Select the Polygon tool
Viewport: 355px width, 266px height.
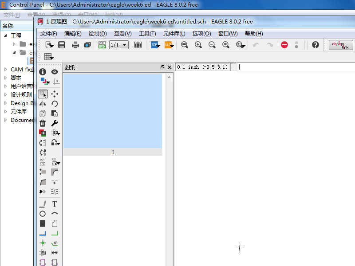(x=55, y=223)
